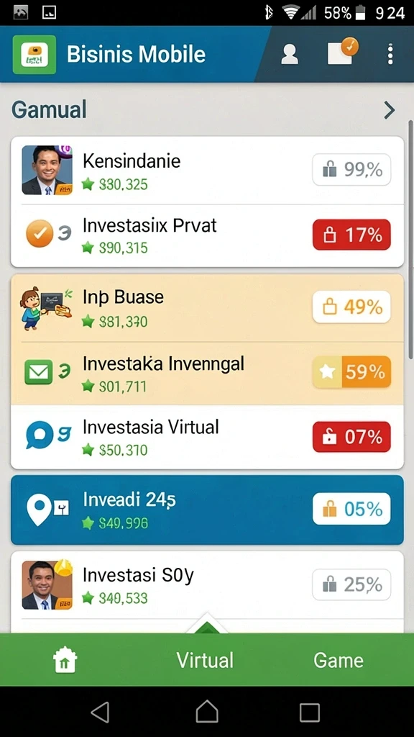Click the vertical scrollbar on right edge
The height and width of the screenshot is (737, 414).
click(410, 240)
